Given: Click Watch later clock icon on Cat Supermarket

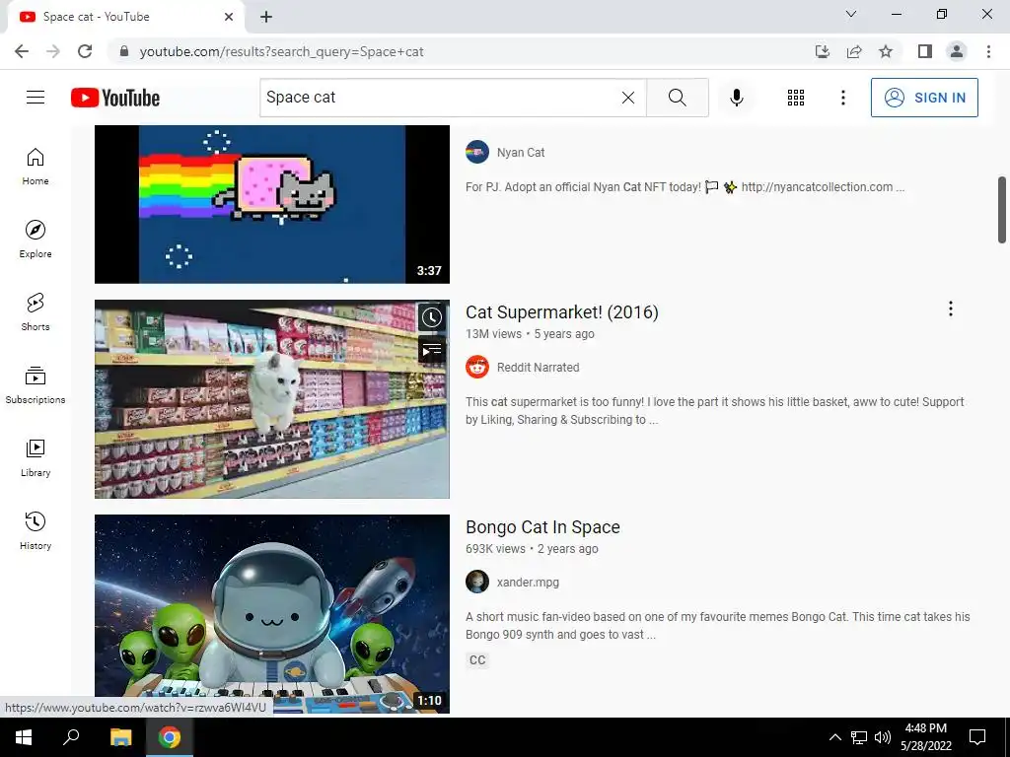Looking at the screenshot, I should pyautogui.click(x=432, y=316).
